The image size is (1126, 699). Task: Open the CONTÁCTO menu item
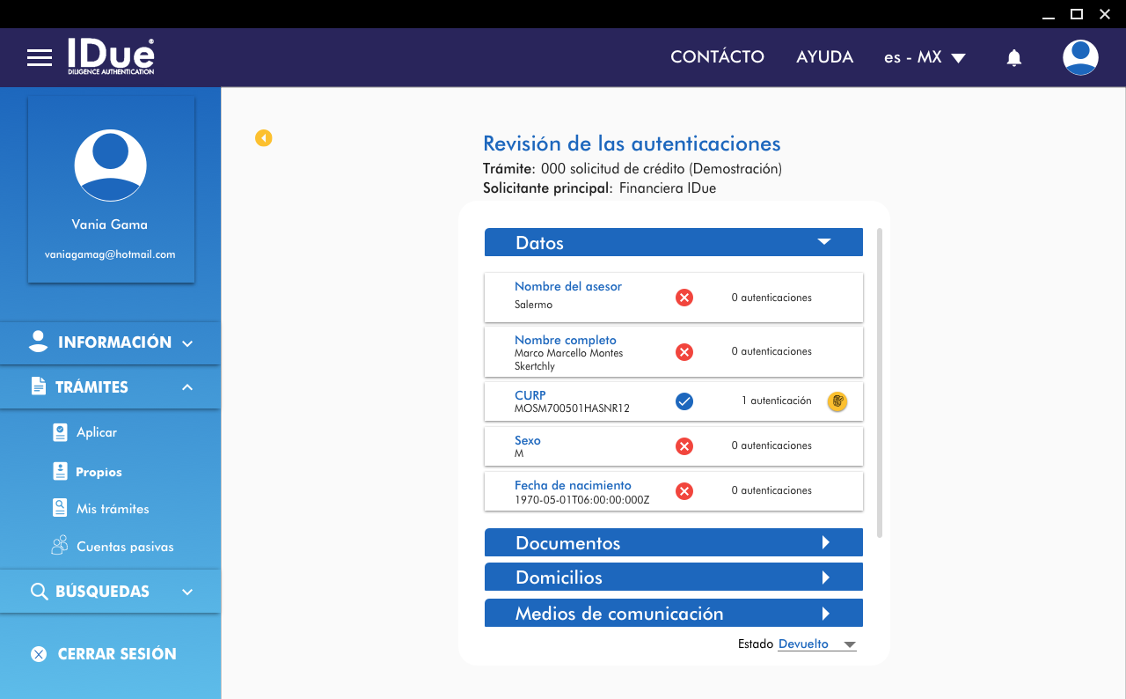click(717, 57)
